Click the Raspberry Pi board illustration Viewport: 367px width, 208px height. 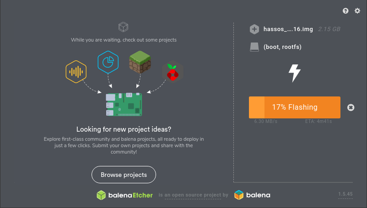(x=124, y=104)
